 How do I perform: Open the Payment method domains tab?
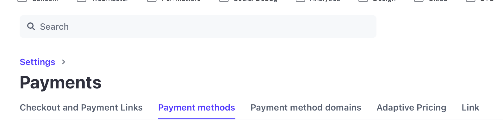tap(306, 108)
